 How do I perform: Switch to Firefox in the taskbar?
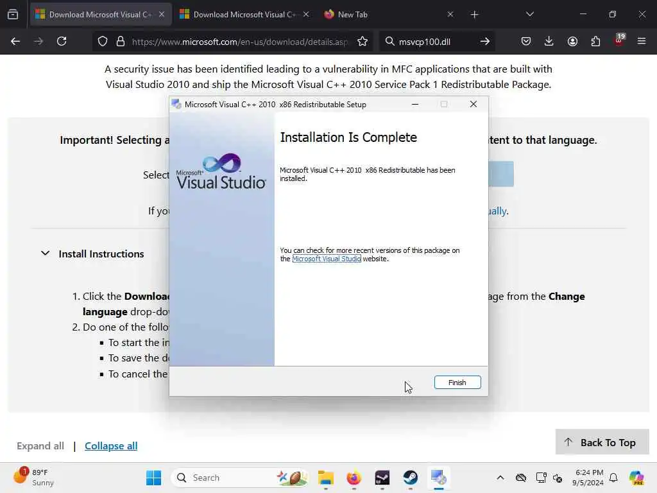pos(354,478)
